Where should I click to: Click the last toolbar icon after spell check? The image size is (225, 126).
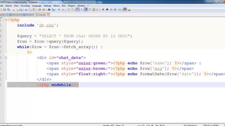[x=129, y=9]
